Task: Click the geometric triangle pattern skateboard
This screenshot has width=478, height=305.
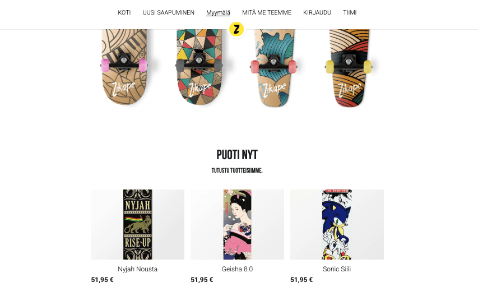Action: pyautogui.click(x=199, y=67)
